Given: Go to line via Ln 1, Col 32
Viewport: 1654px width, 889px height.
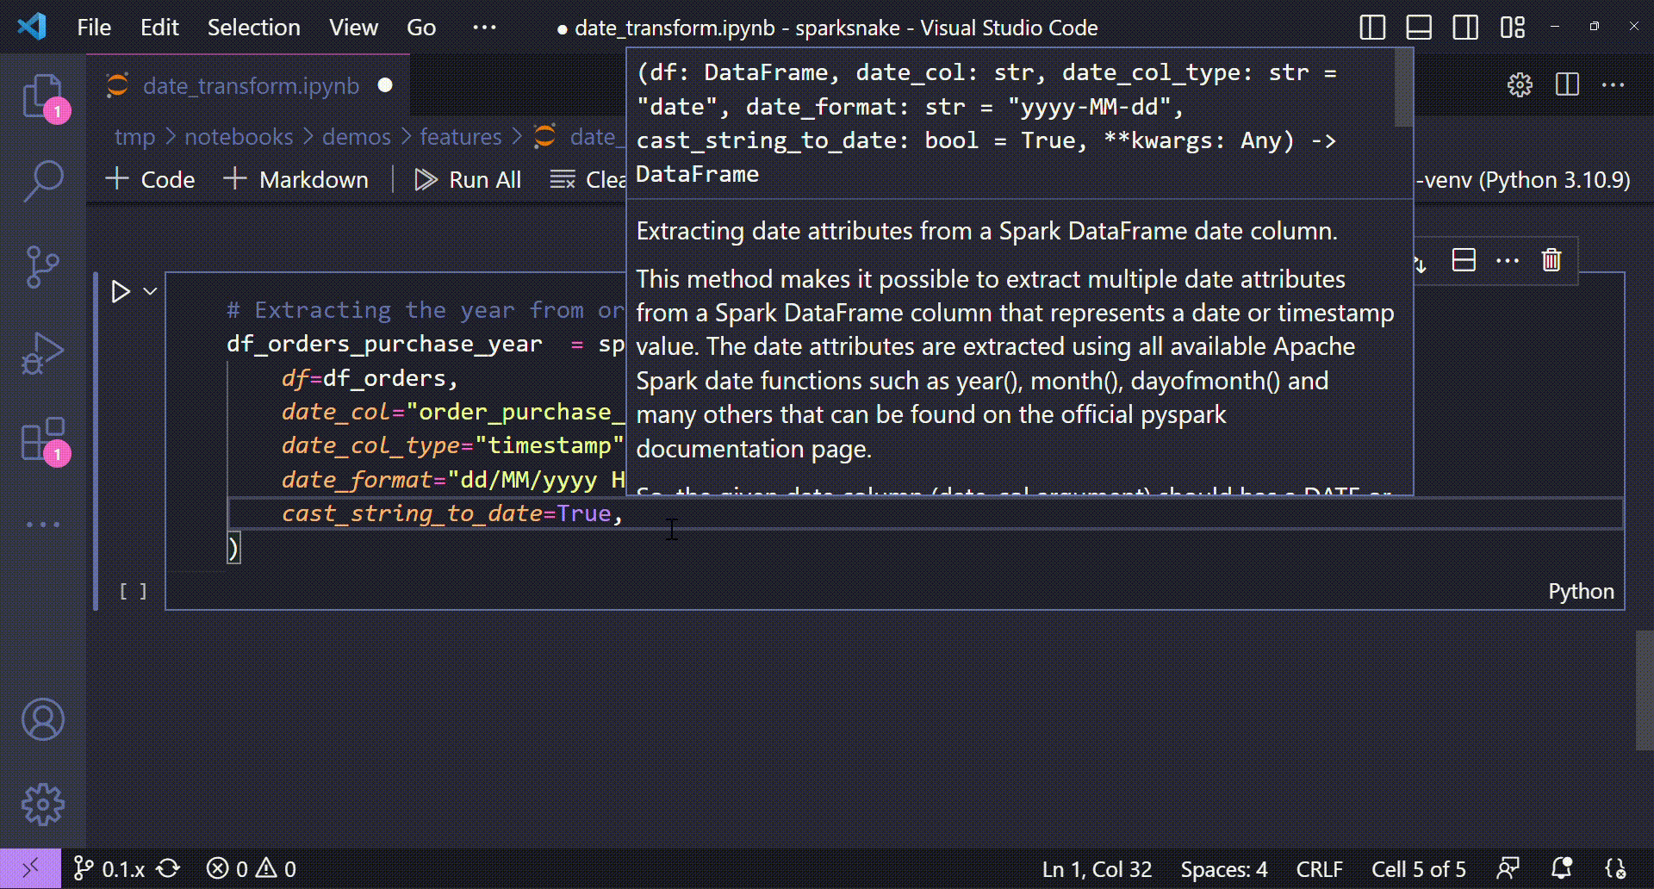Looking at the screenshot, I should (x=1097, y=869).
